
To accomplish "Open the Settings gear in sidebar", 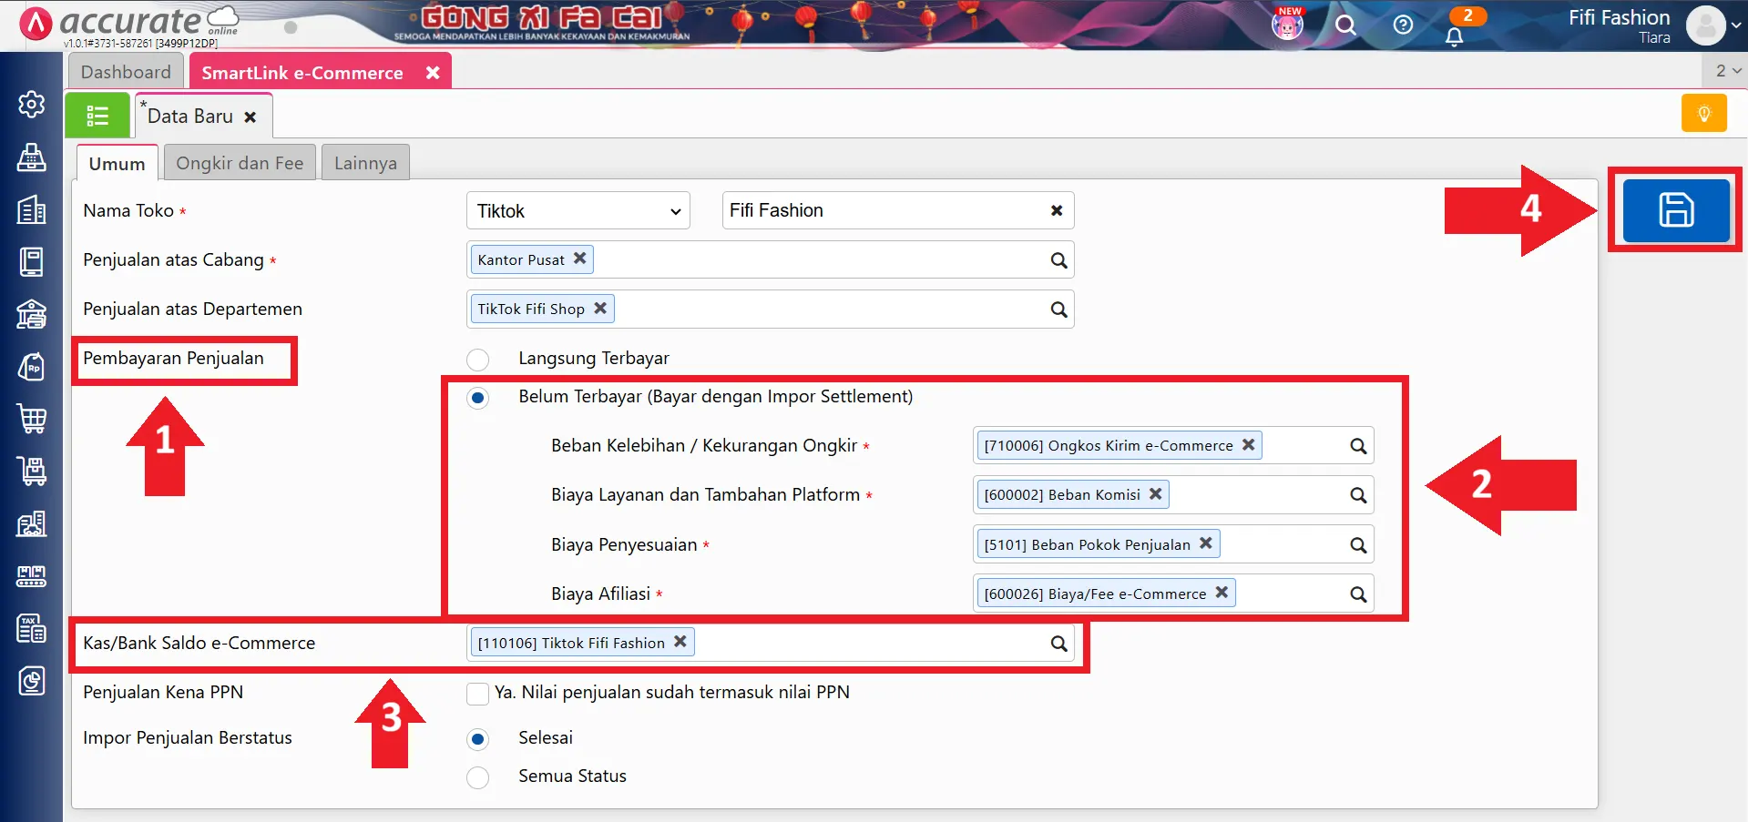I will pyautogui.click(x=32, y=105).
